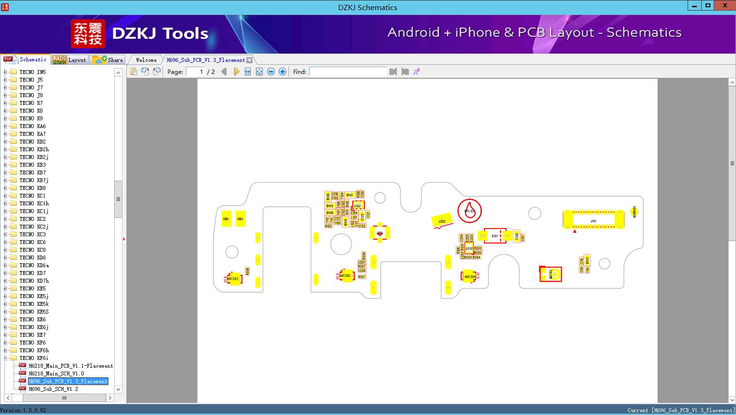Expand the TECNO KD6 folder
Viewport: 736px width, 415px height.
(5, 258)
